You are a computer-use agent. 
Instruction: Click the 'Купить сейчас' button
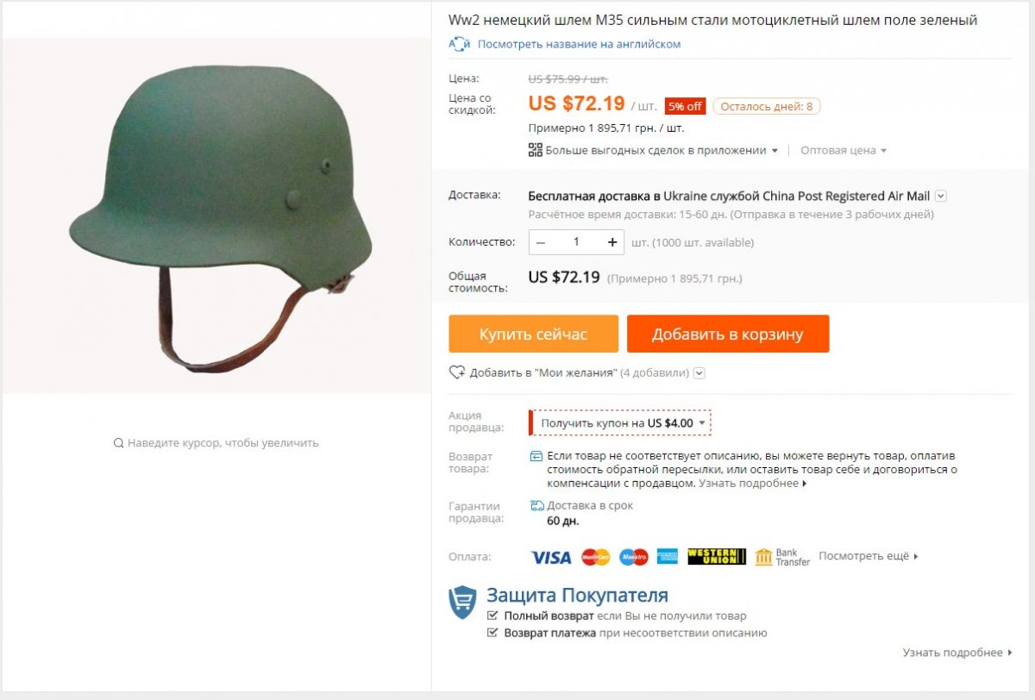pos(533,334)
